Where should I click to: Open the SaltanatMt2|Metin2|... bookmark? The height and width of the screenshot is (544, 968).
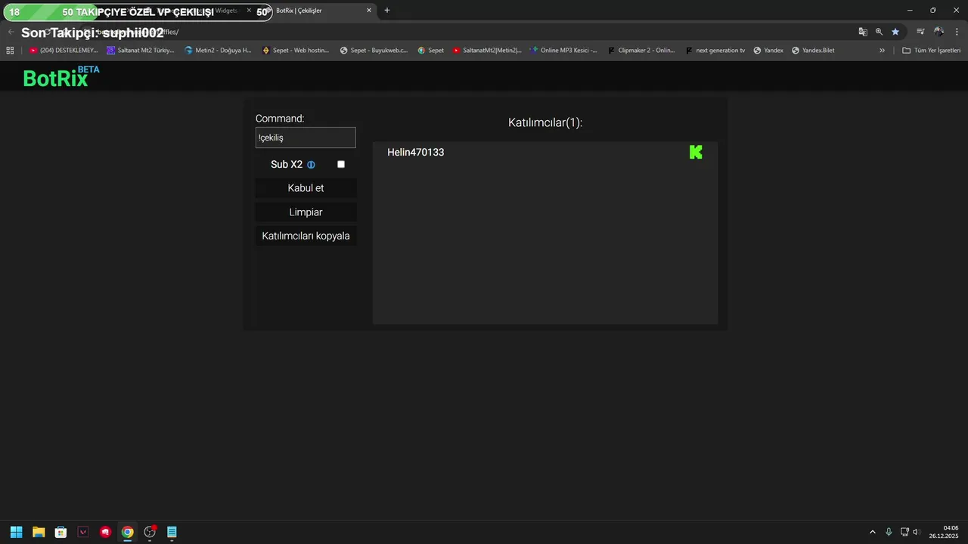(x=487, y=51)
